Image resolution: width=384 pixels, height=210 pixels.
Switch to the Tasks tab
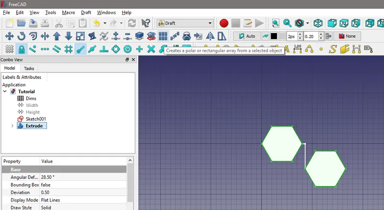click(29, 68)
